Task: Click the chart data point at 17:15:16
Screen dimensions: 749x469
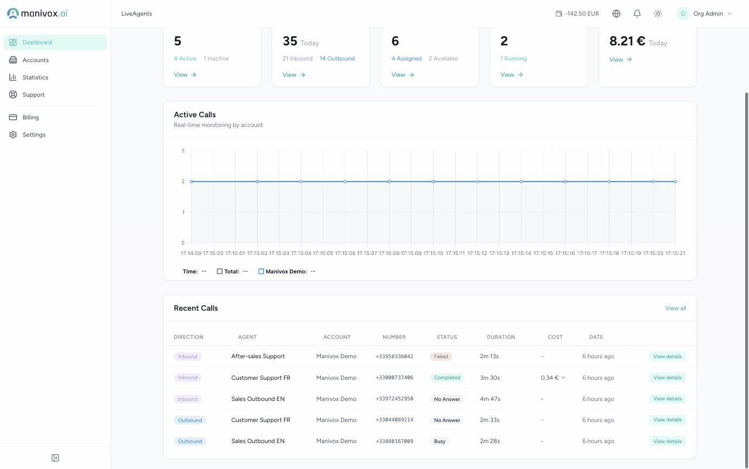Action: pyautogui.click(x=566, y=182)
